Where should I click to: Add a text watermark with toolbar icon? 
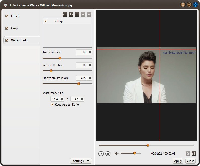click(x=65, y=15)
